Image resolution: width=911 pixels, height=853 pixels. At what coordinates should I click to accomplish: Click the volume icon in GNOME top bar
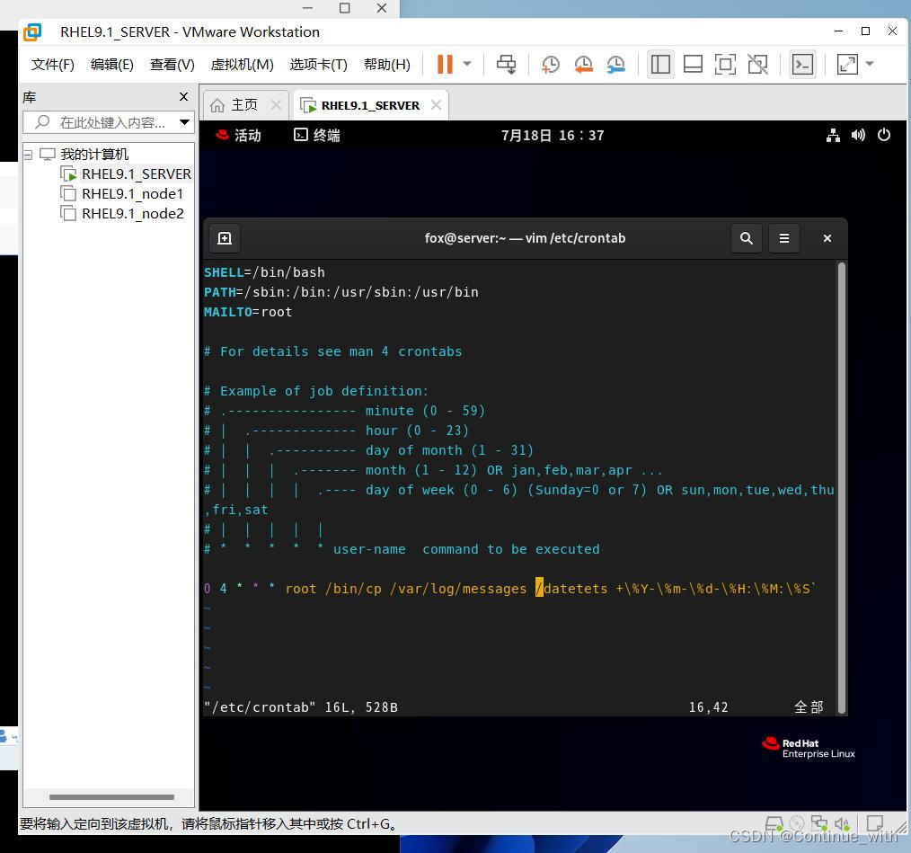858,136
